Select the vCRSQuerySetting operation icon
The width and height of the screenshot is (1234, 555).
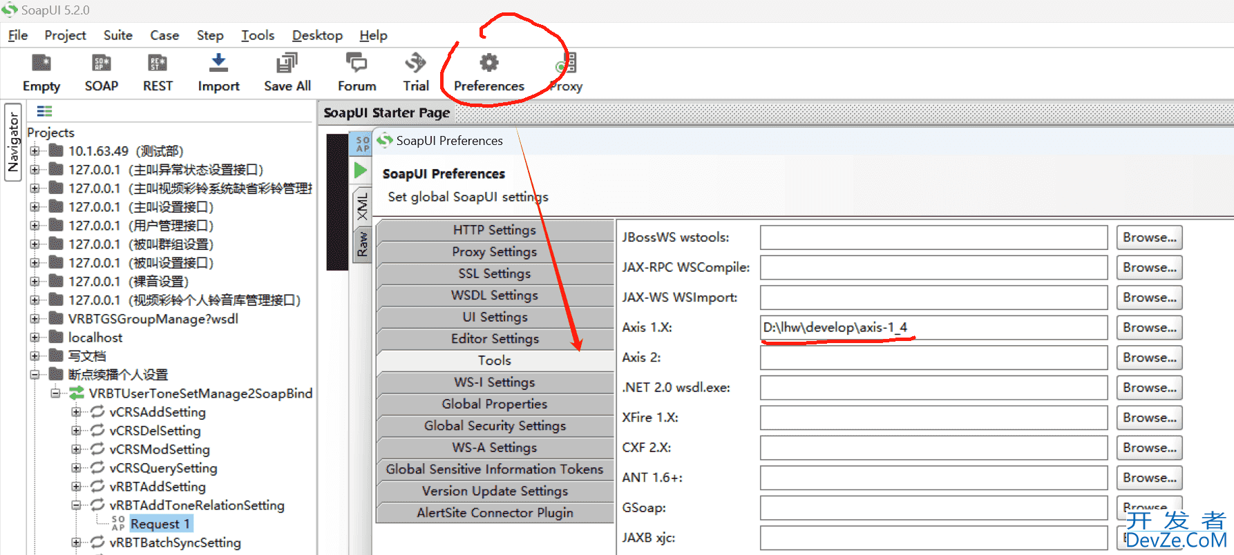(97, 468)
